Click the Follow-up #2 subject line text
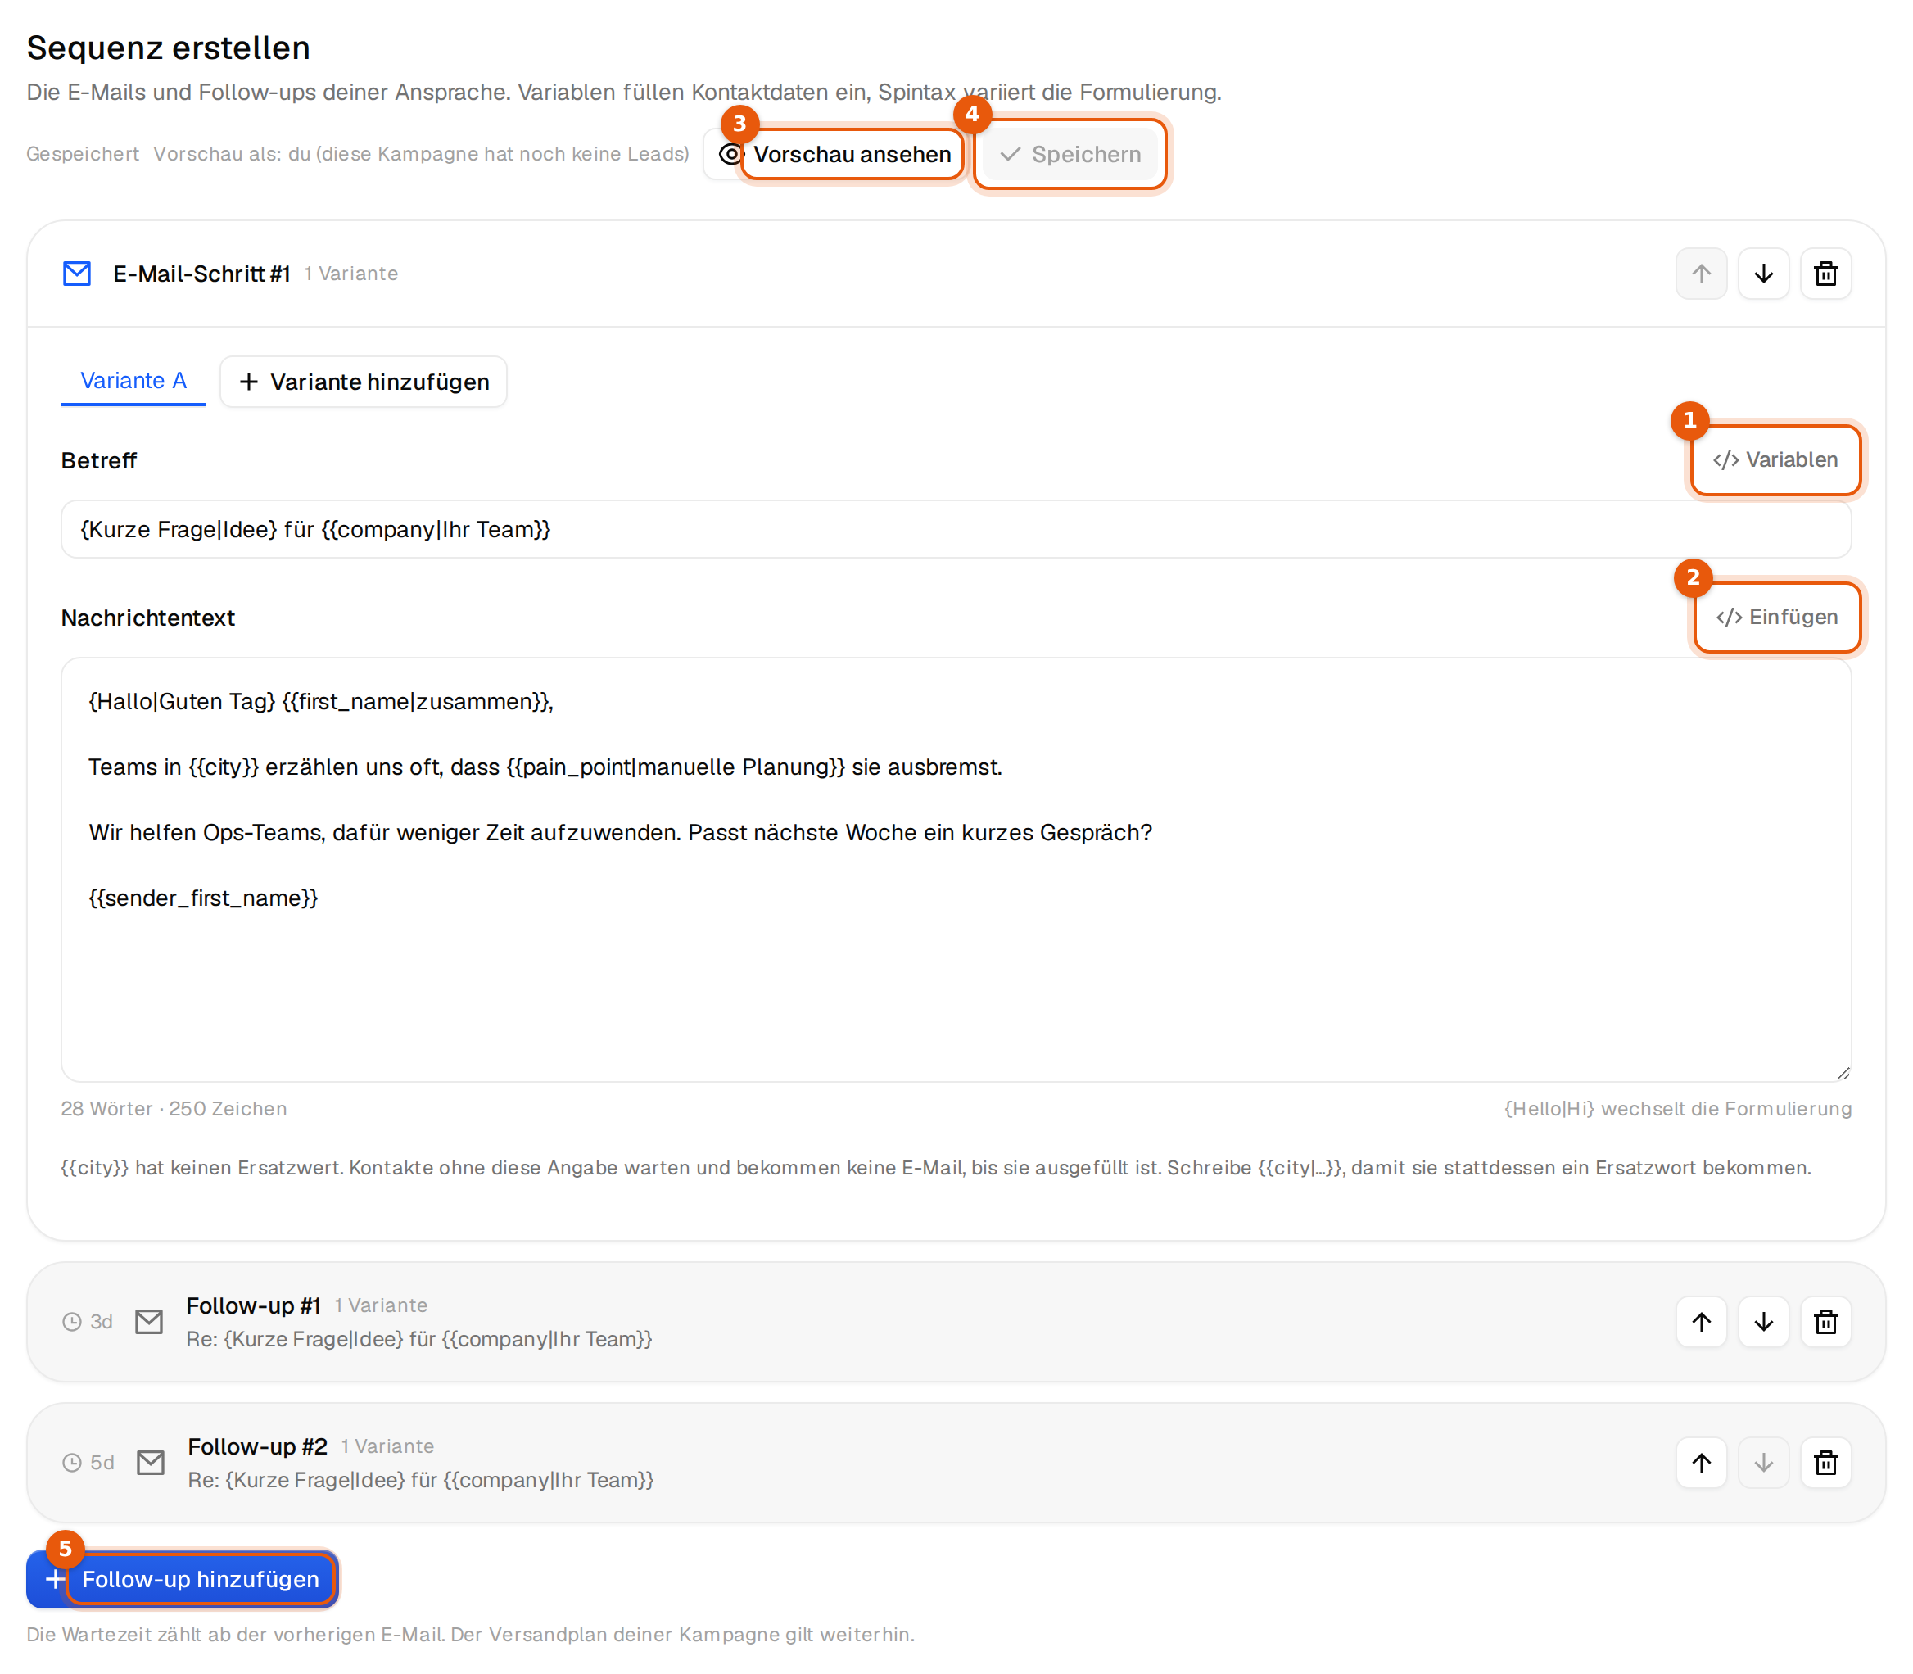This screenshot has width=1913, height=1674. (x=420, y=1480)
